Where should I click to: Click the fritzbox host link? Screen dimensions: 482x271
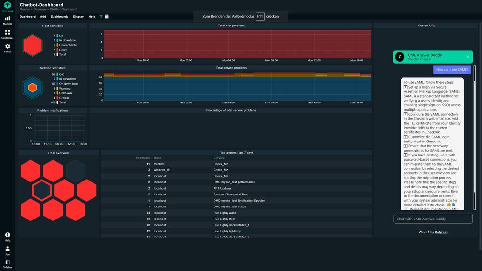159,164
